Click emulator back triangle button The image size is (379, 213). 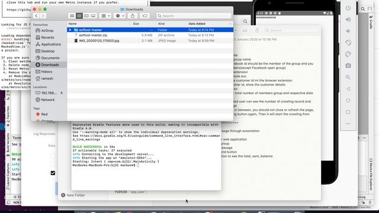tap(348, 89)
